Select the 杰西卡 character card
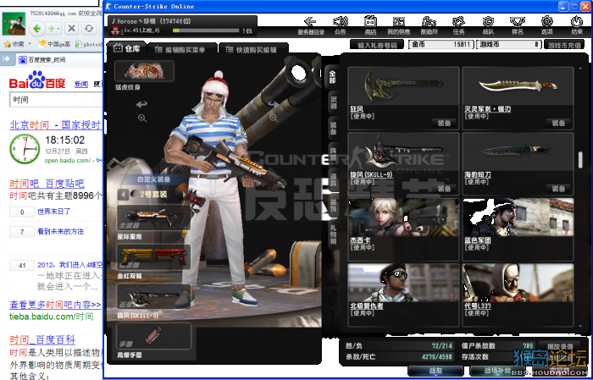Viewport: 593px width, 380px height. pyautogui.click(x=403, y=229)
